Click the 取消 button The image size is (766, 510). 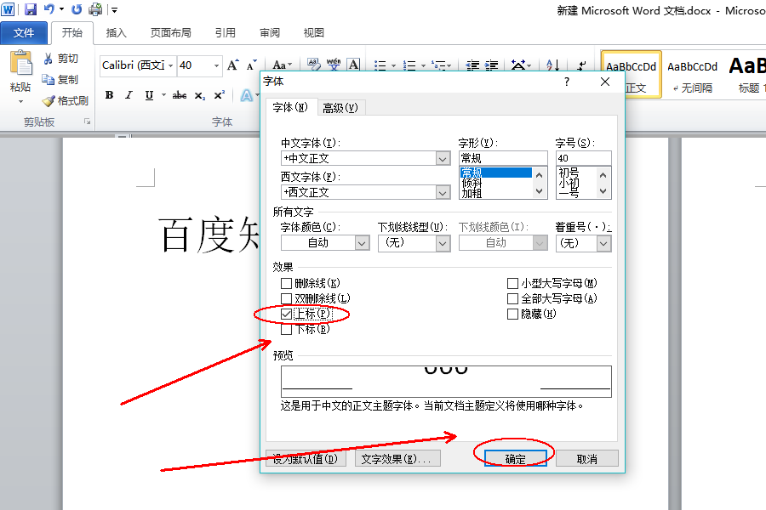586,458
